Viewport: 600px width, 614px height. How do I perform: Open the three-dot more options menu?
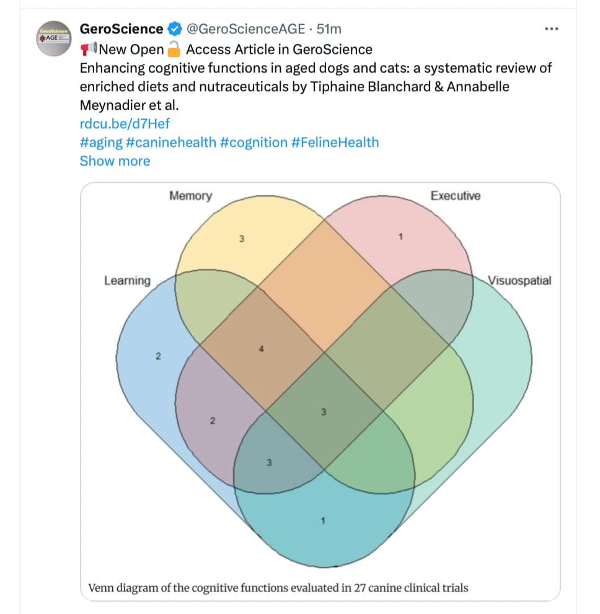click(x=552, y=29)
